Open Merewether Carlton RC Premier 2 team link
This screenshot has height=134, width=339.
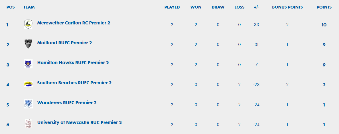pos(74,23)
